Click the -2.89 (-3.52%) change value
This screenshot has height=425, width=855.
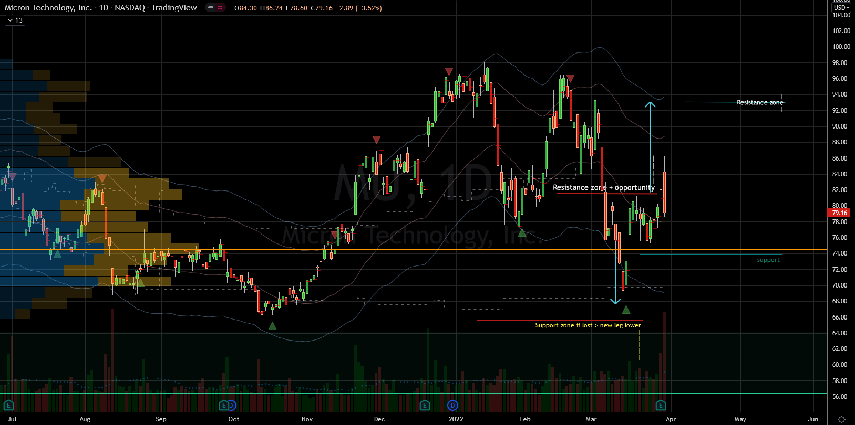pyautogui.click(x=359, y=8)
